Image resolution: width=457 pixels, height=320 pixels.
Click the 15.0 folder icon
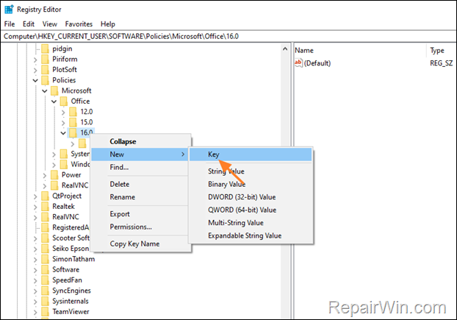pyautogui.click(x=73, y=122)
